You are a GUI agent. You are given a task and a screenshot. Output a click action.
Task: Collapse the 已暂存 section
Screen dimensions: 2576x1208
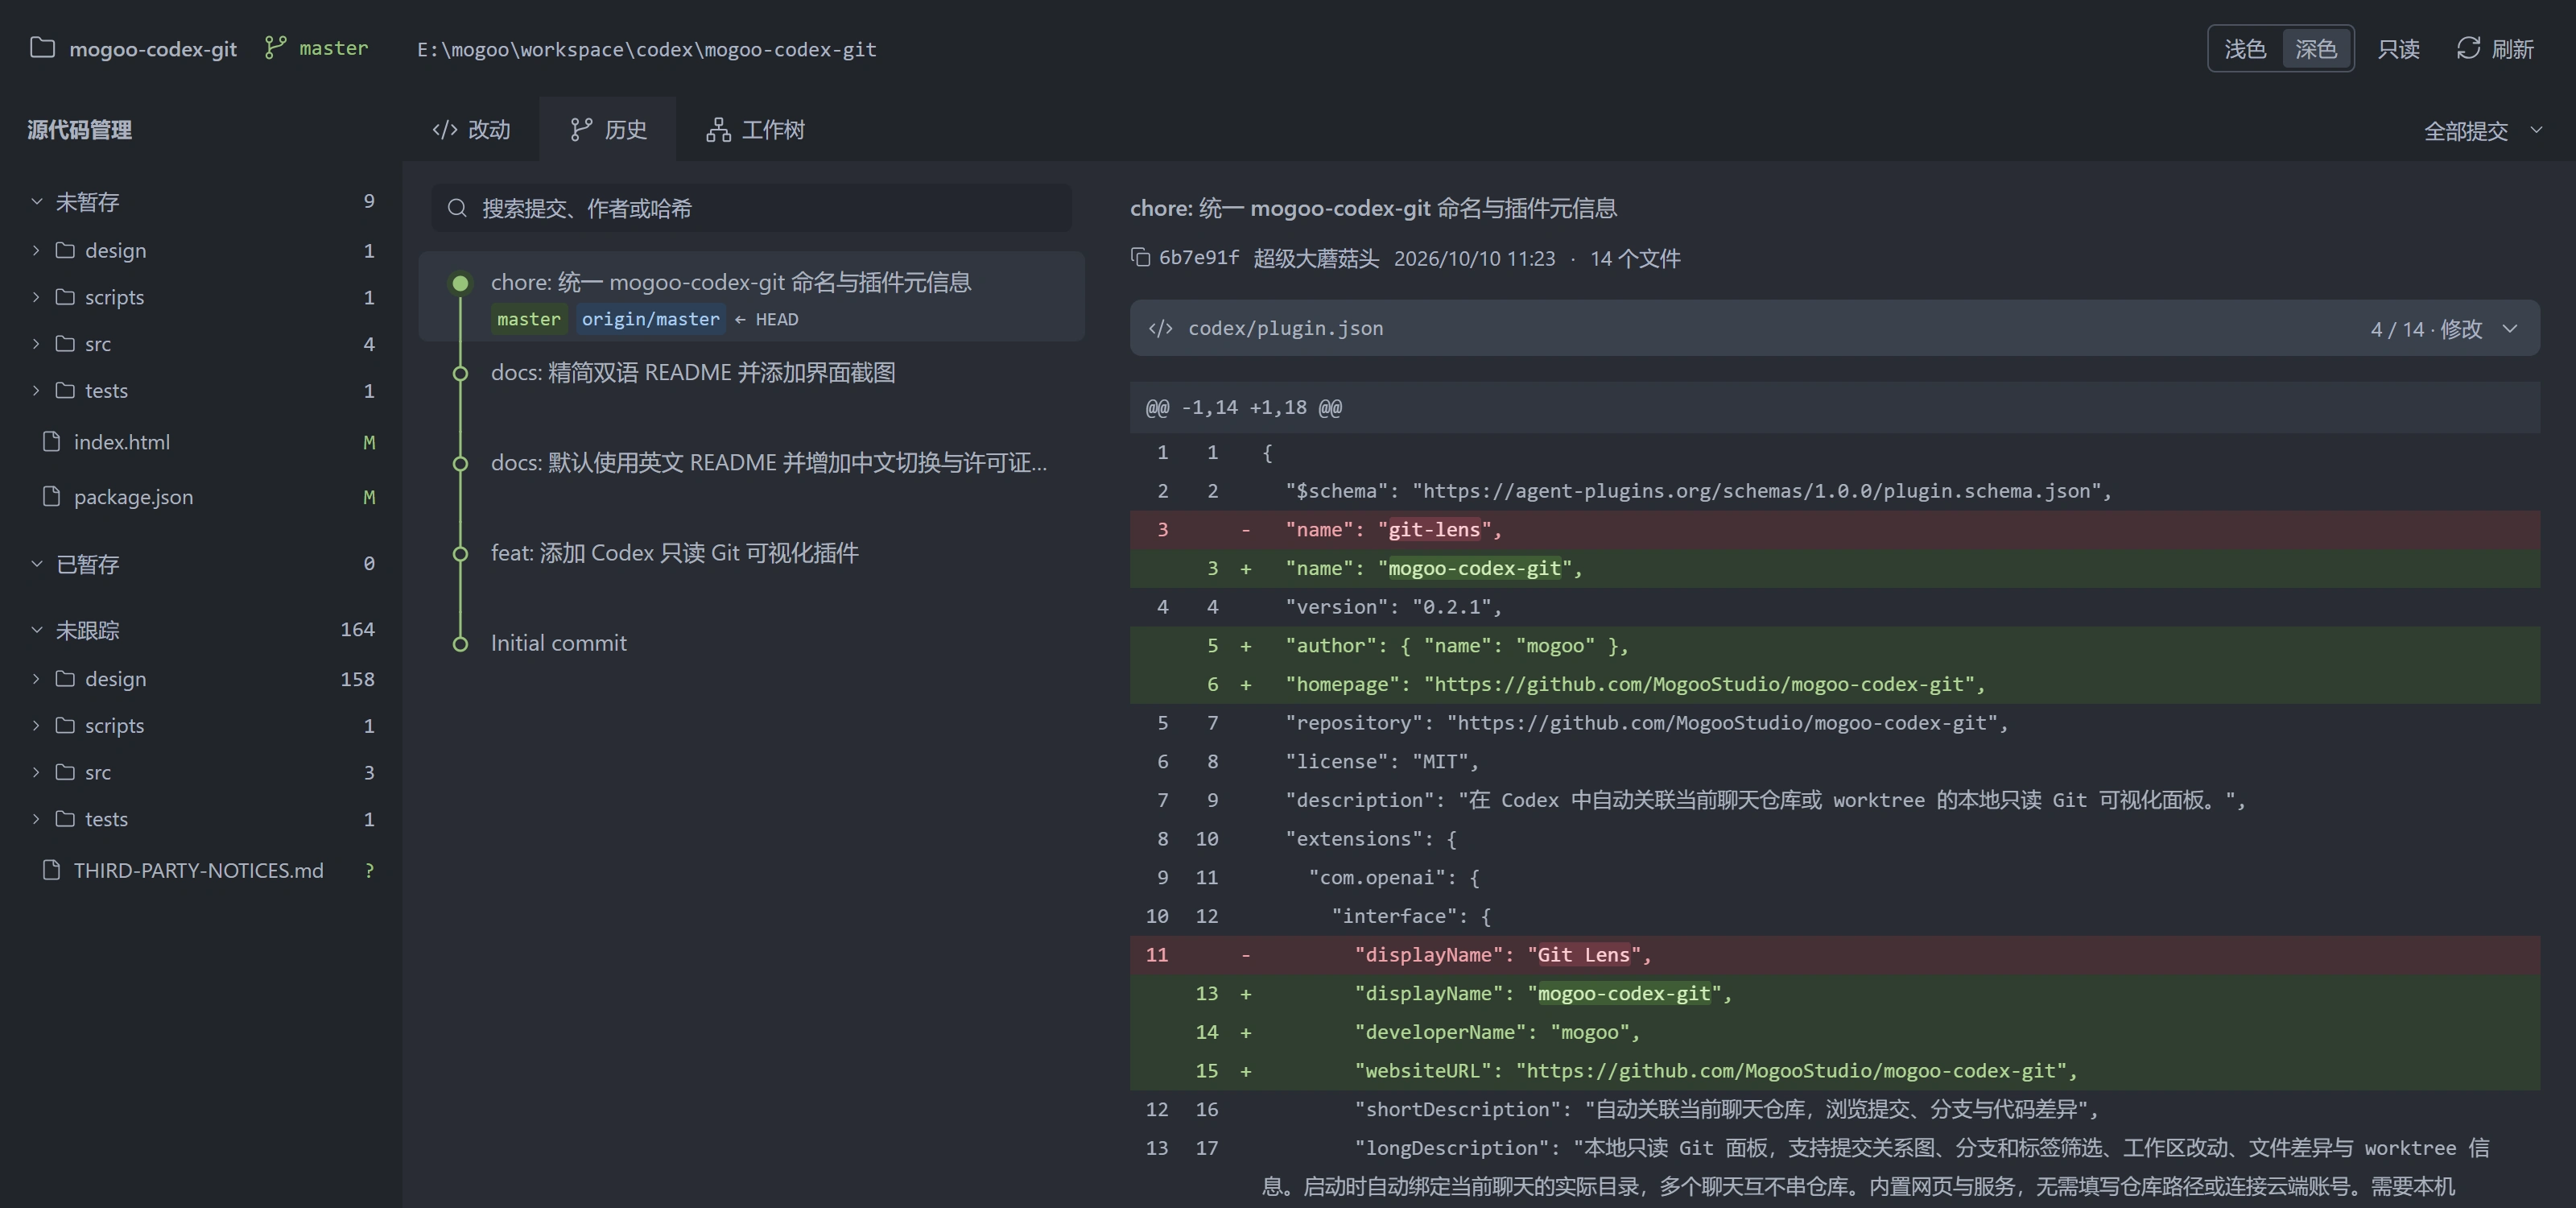(37, 564)
